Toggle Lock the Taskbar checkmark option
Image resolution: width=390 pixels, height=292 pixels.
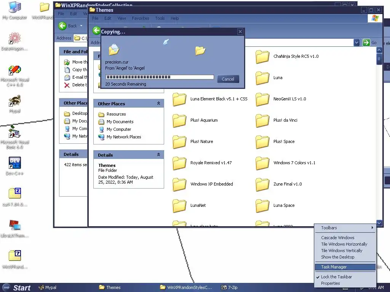click(x=336, y=277)
